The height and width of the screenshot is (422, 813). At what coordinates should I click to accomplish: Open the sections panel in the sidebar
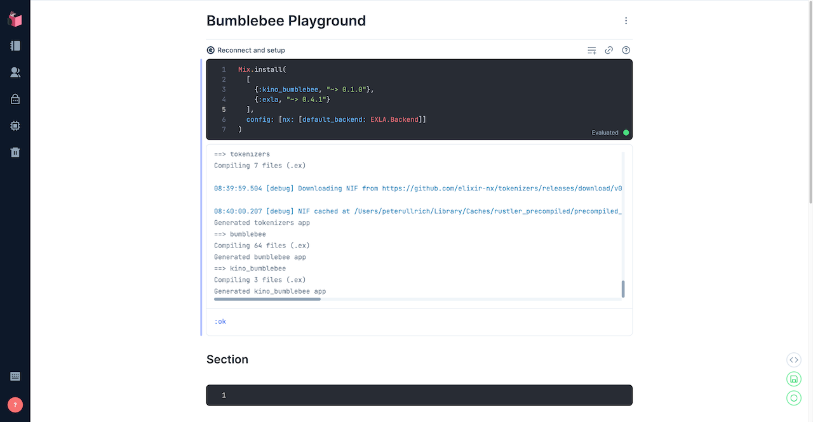(15, 46)
